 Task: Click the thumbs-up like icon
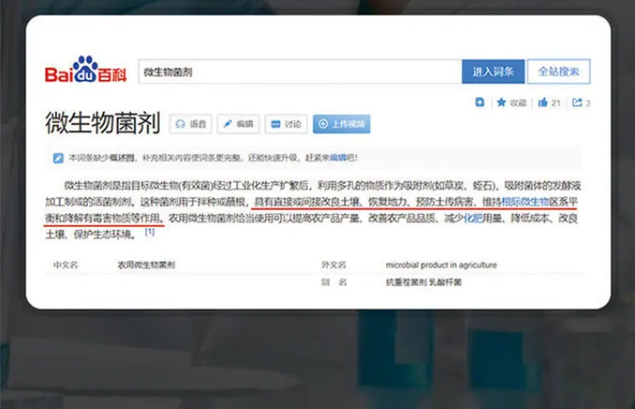(x=543, y=103)
